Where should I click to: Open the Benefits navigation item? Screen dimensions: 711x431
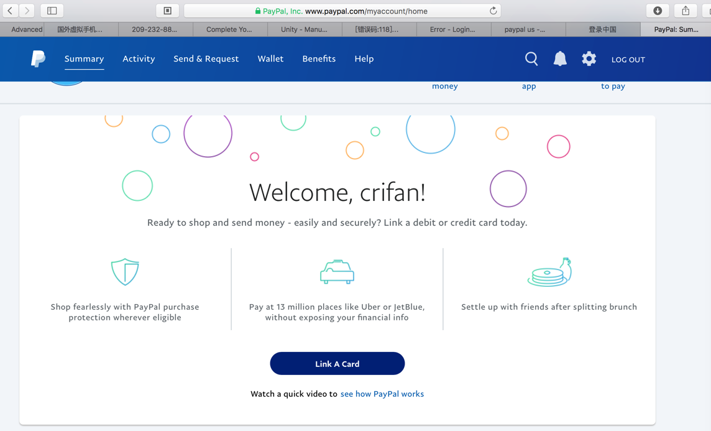tap(319, 58)
